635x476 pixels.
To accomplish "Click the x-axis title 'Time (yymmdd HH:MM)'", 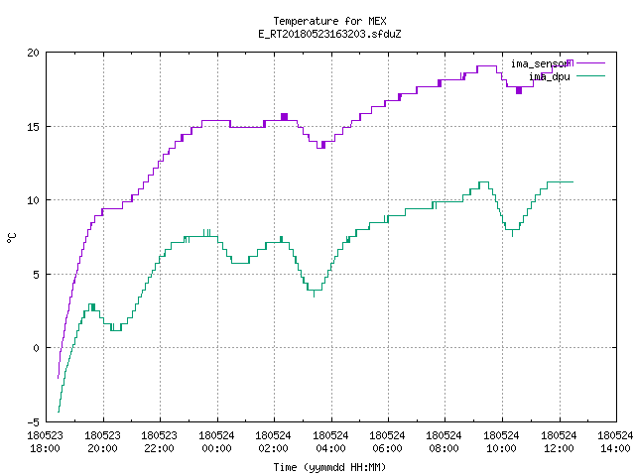I will tap(329, 467).
